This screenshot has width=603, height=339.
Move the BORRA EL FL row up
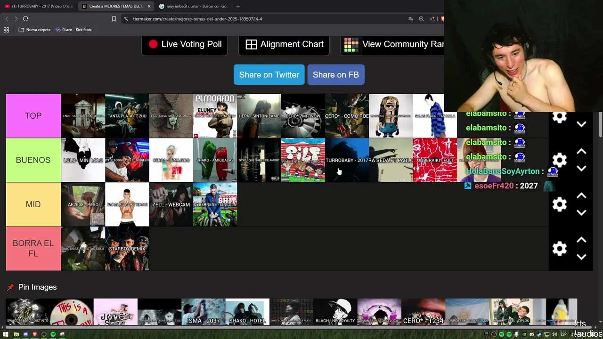pos(581,240)
